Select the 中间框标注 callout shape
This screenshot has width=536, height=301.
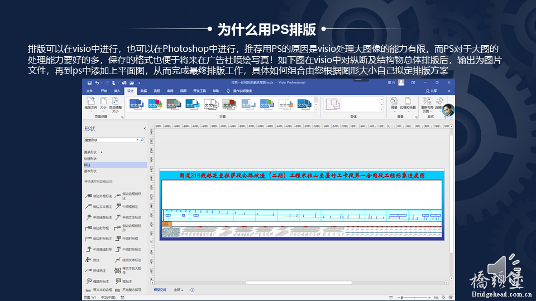click(x=127, y=206)
